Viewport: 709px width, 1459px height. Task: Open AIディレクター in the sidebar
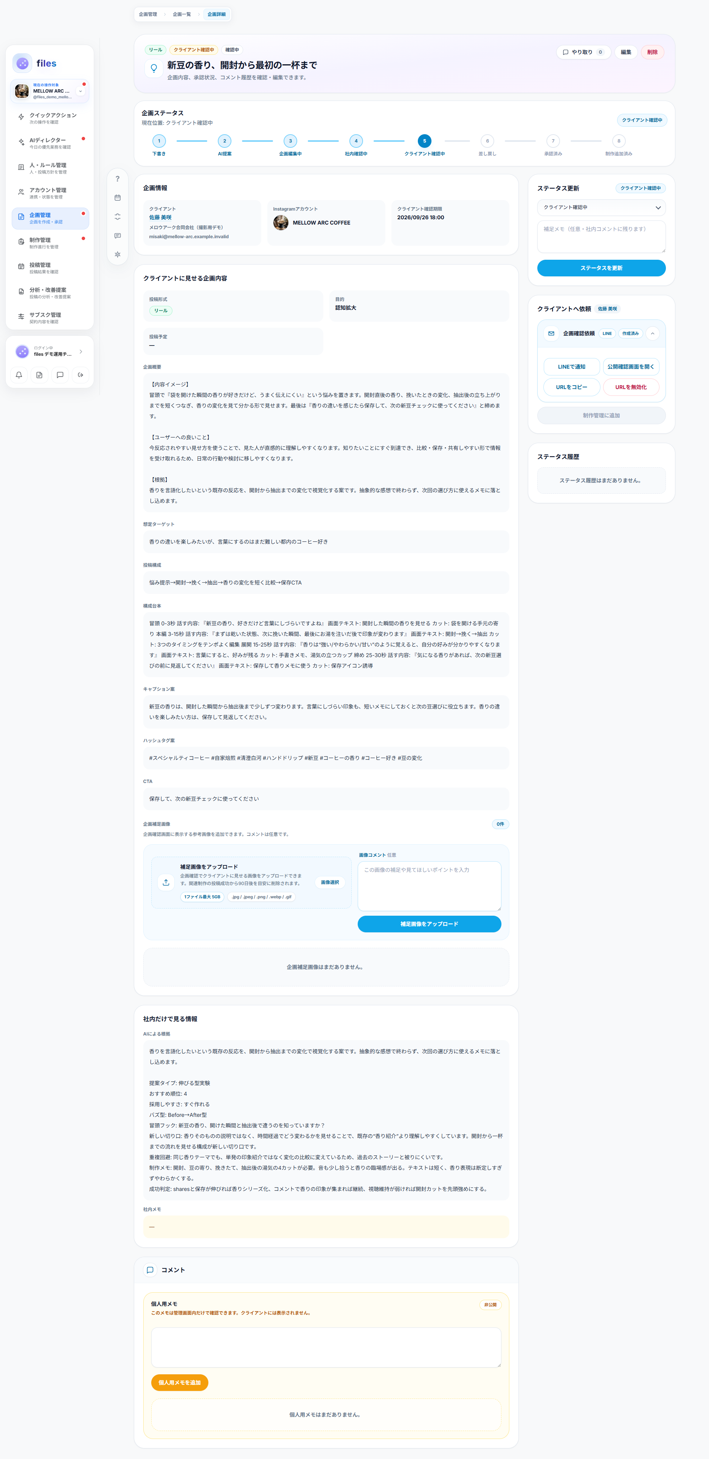tap(50, 143)
